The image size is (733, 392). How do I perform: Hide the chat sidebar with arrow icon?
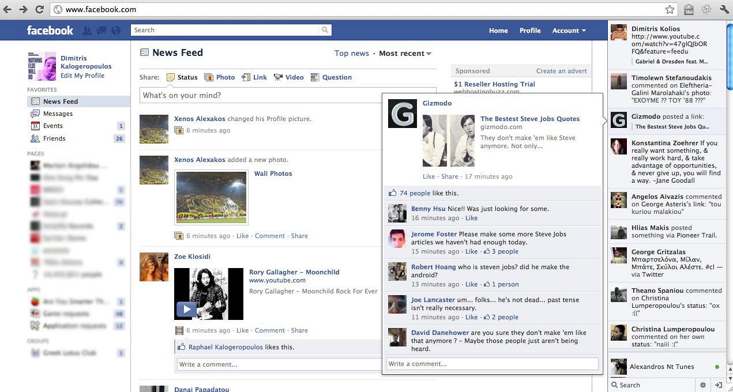point(718,385)
